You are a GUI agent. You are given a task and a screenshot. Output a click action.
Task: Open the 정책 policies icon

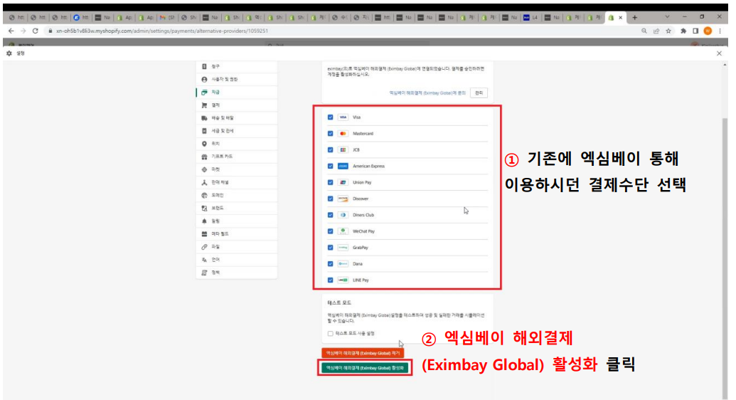tap(204, 273)
